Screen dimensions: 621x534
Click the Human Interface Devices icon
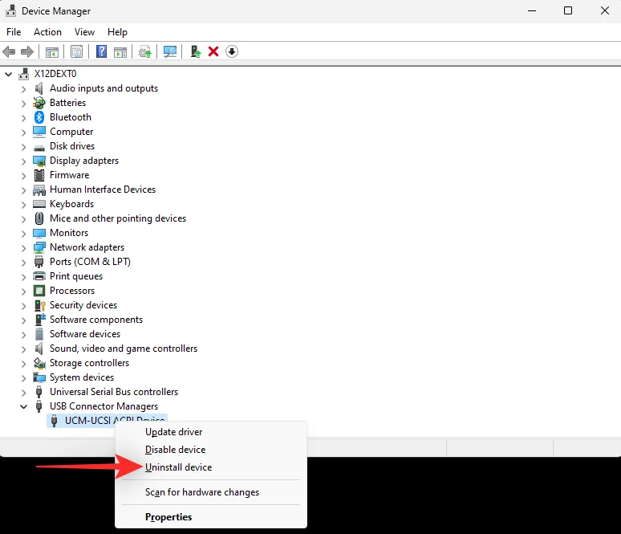point(39,190)
